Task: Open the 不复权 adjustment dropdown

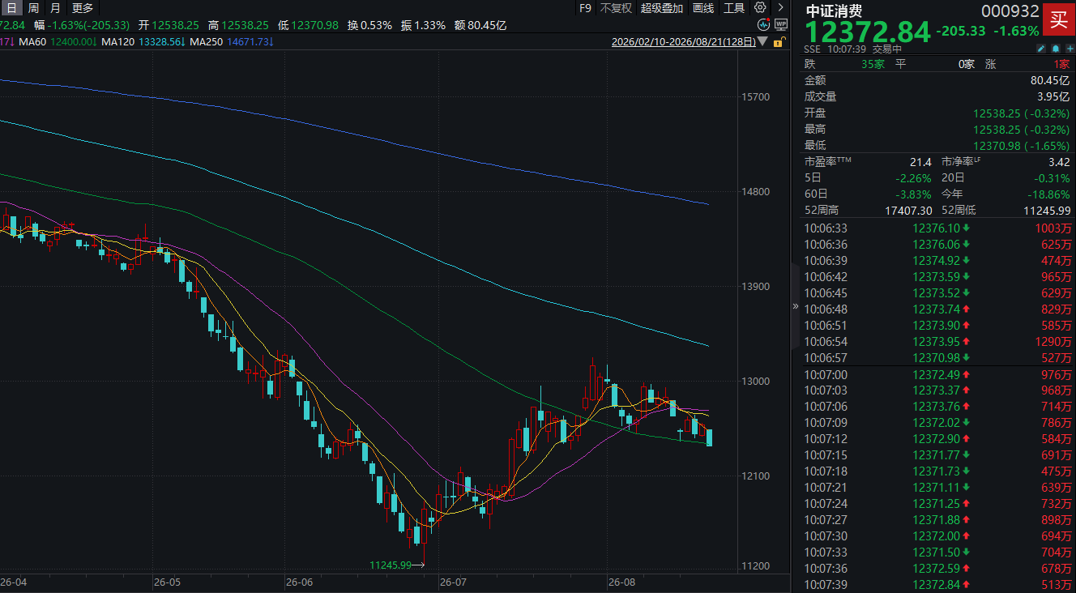Action: [x=616, y=8]
